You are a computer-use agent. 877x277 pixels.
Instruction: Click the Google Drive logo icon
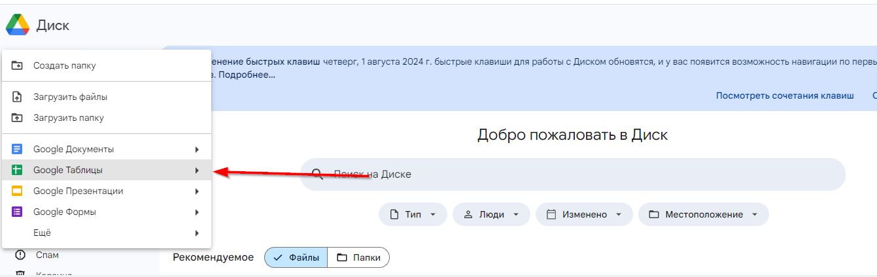tap(17, 25)
